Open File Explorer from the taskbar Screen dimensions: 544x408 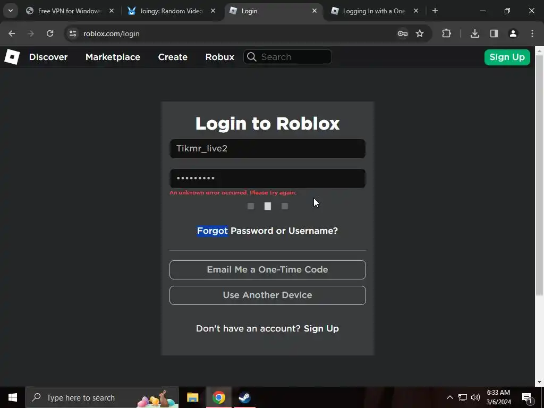pyautogui.click(x=192, y=397)
